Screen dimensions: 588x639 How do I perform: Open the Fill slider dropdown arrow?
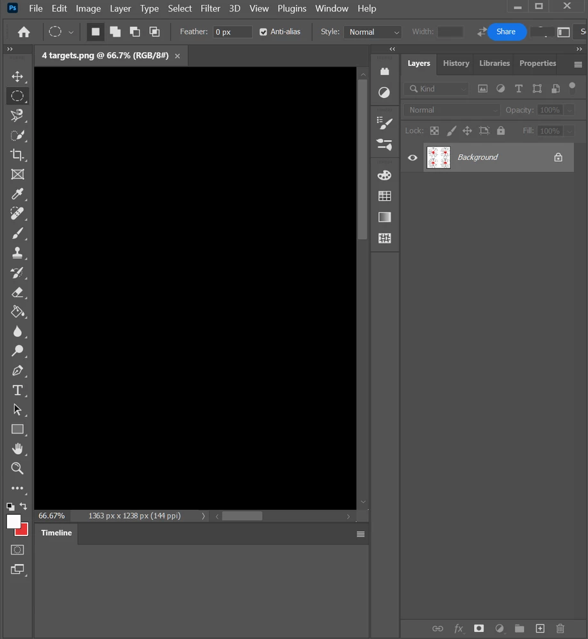coord(569,131)
